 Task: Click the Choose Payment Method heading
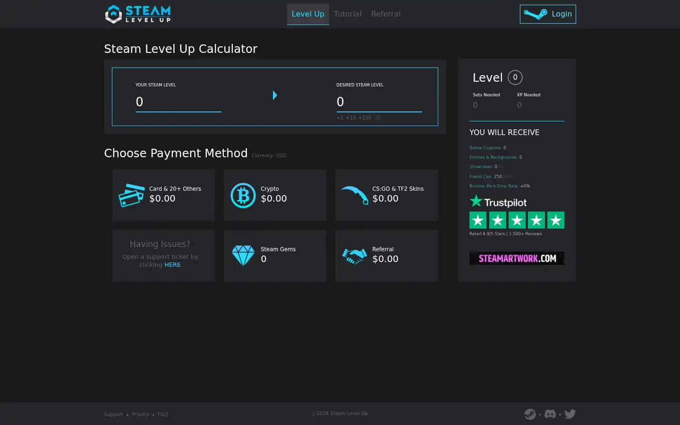coord(176,153)
